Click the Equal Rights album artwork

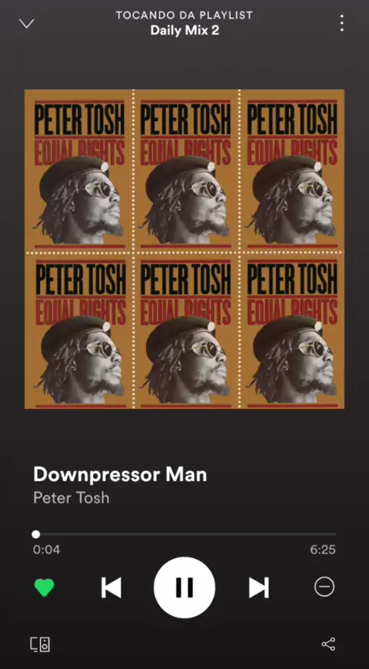click(184, 249)
